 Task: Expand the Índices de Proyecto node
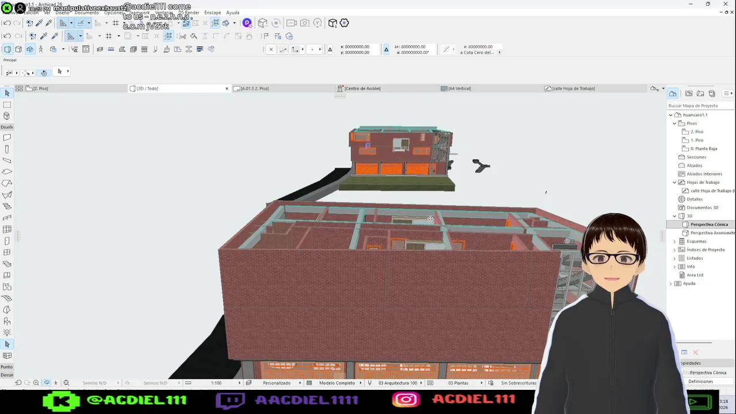point(675,250)
